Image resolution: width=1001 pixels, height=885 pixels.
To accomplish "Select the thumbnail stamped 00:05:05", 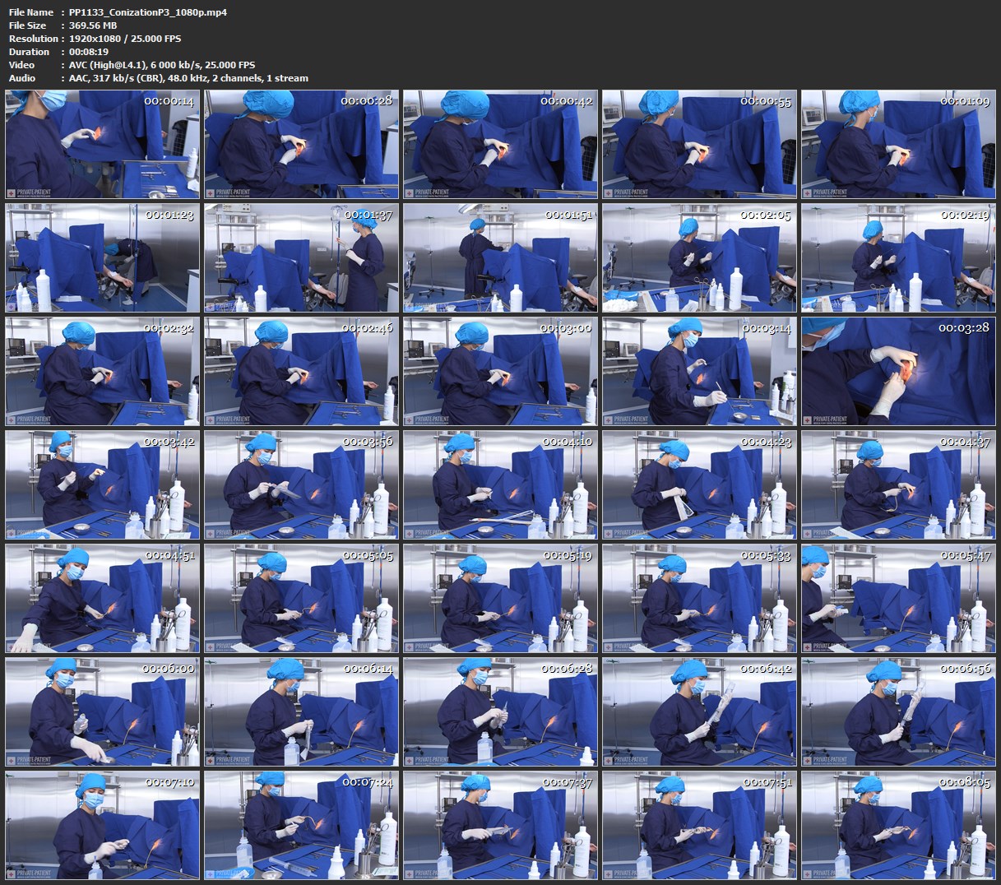I will [x=301, y=599].
